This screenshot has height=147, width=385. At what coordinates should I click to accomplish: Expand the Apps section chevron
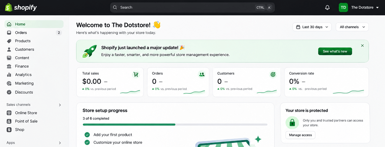coord(60,143)
